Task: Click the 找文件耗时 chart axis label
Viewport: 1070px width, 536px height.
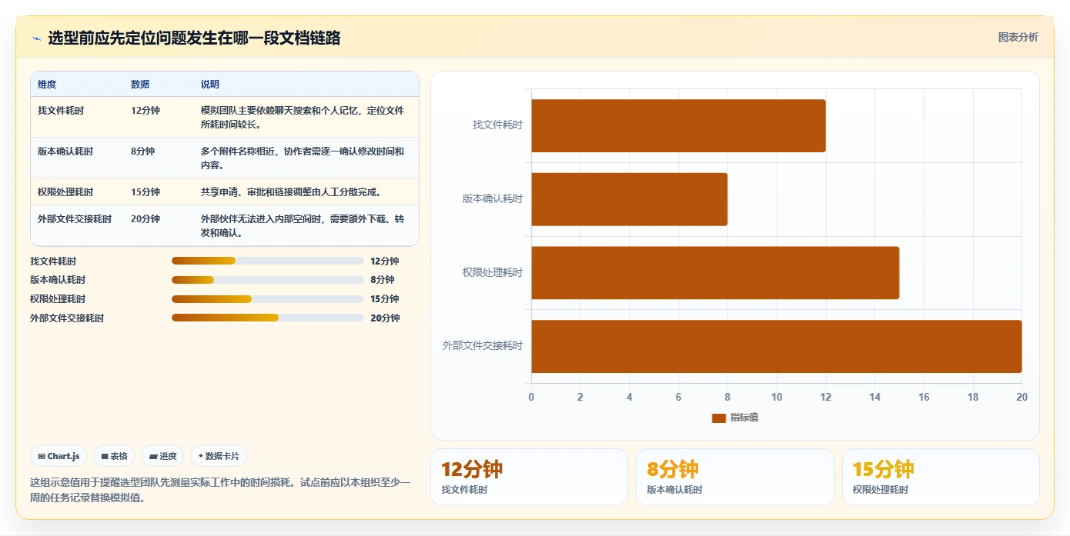Action: (497, 125)
